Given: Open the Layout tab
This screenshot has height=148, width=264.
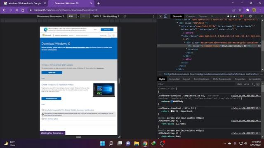Looking at the screenshot, I should pos(186,79).
